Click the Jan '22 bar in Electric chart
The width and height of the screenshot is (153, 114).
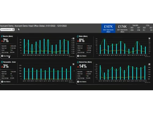point(24,46)
